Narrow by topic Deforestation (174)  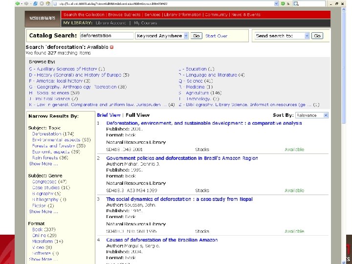[x=53, y=134]
